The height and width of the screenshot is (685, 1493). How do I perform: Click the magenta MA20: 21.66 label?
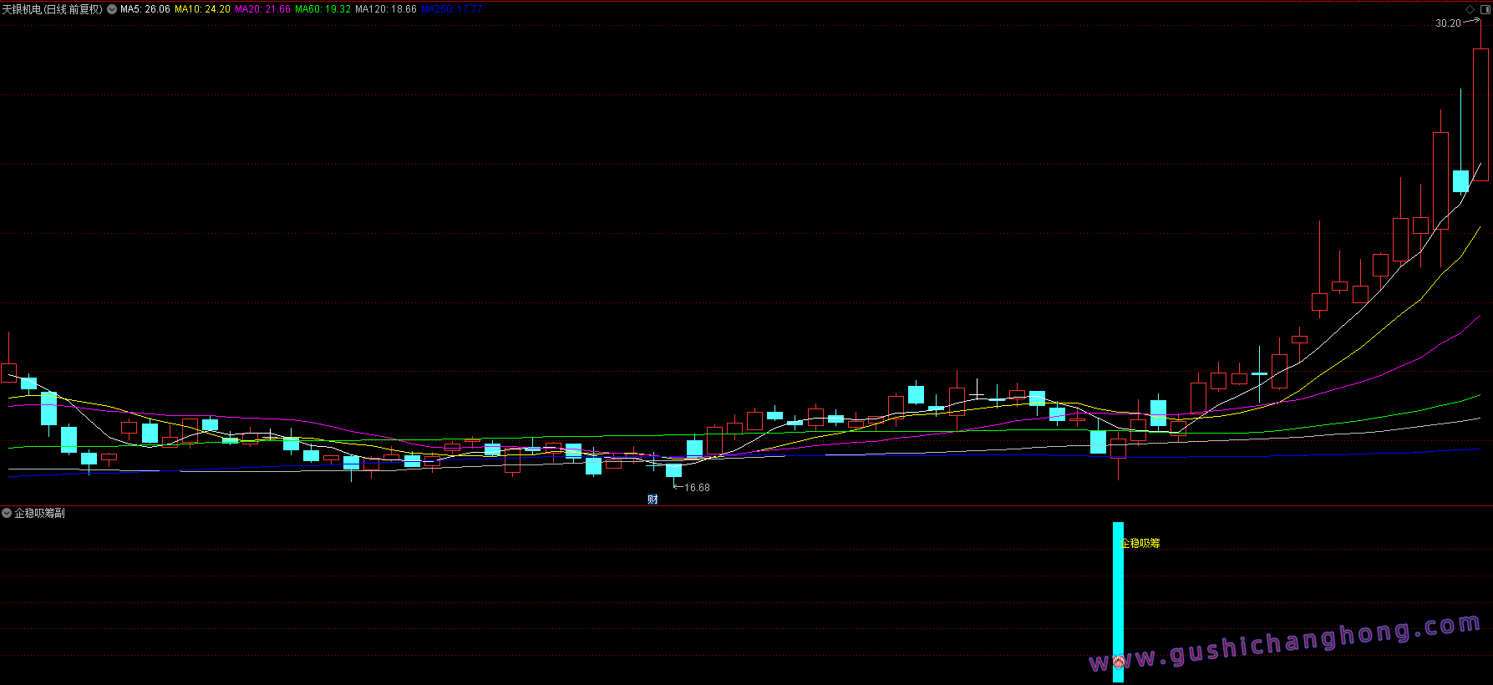pos(262,9)
